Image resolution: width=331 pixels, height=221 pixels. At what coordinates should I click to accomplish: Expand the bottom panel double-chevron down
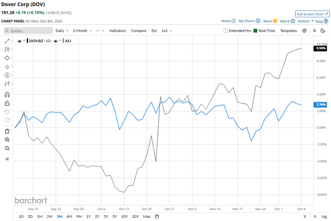pyautogui.click(x=305, y=216)
